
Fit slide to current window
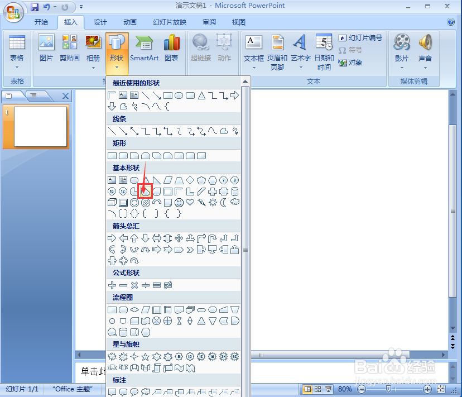[x=441, y=389]
